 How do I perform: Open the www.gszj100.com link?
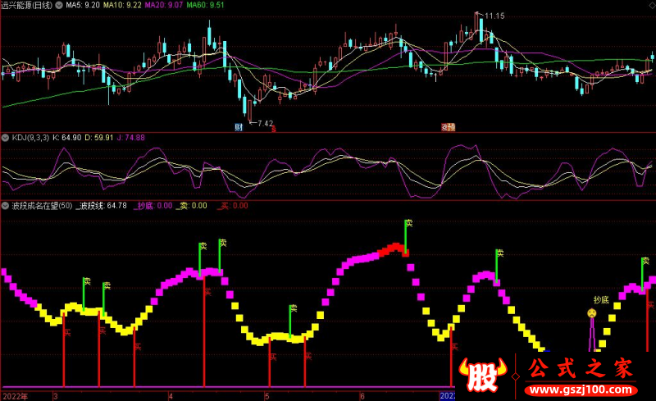581,390
